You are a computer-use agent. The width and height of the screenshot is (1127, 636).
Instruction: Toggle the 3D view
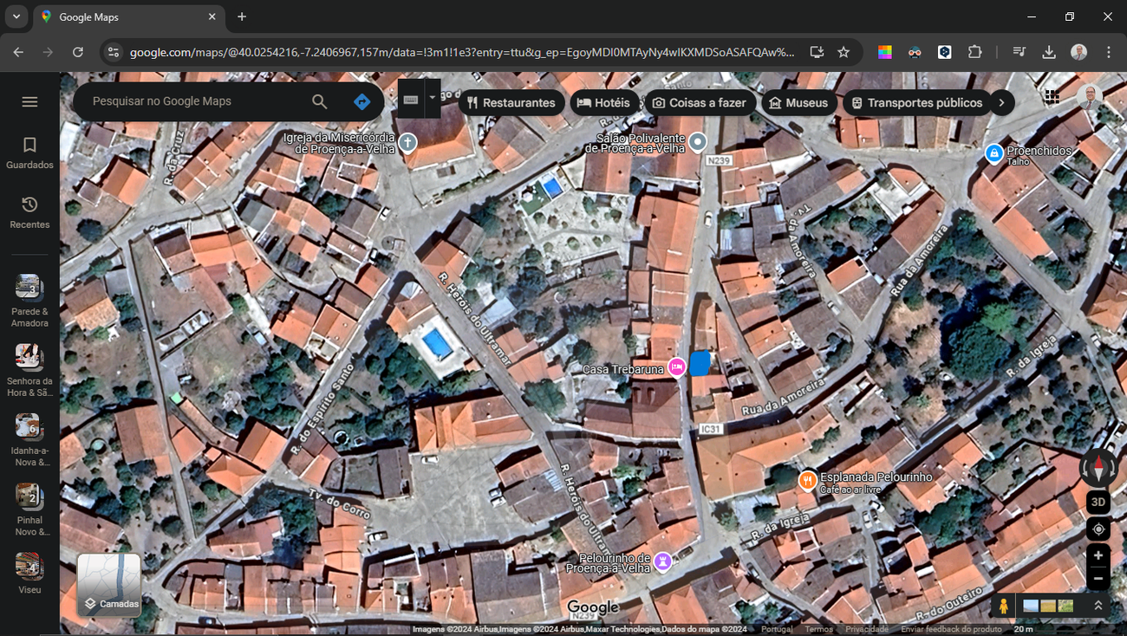click(x=1098, y=502)
